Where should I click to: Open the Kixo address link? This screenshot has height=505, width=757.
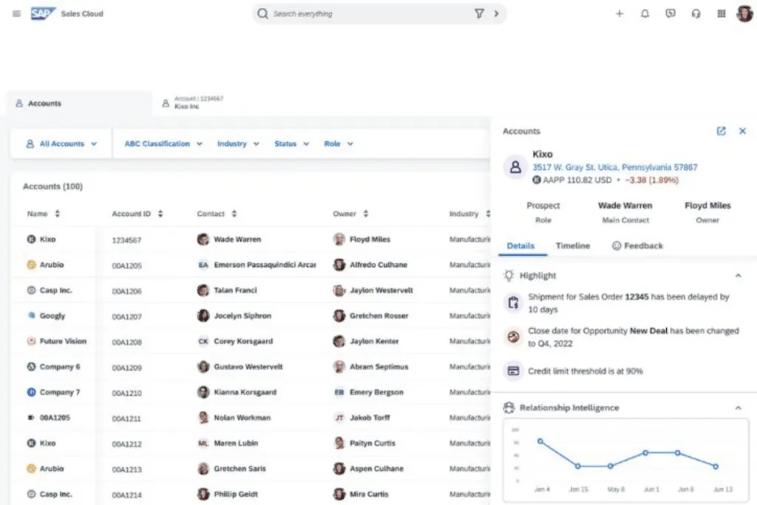point(614,167)
